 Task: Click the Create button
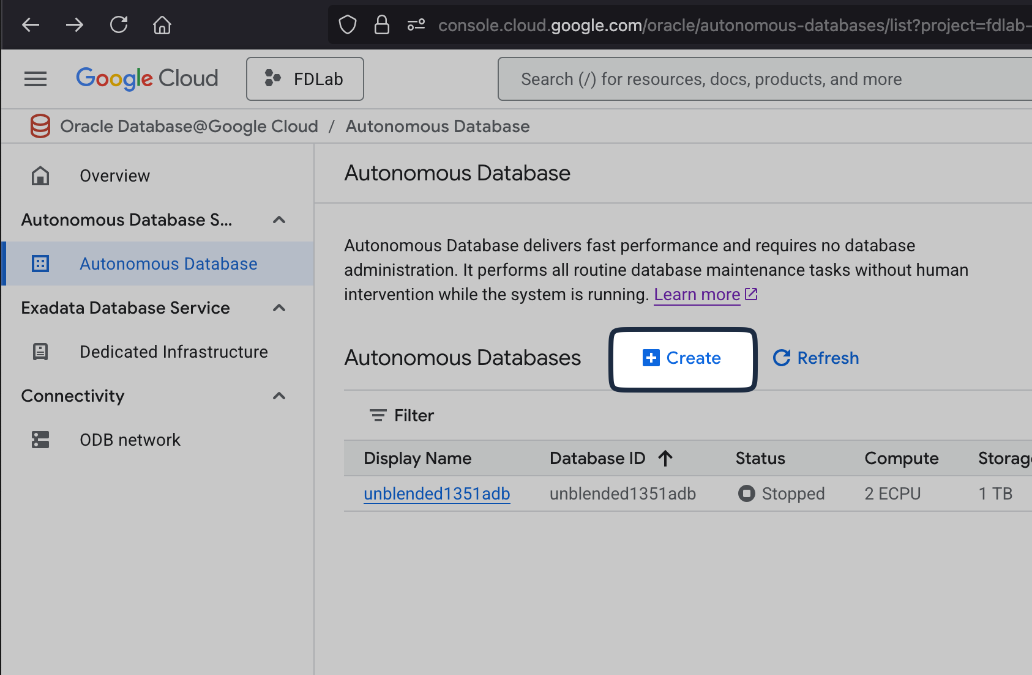682,358
